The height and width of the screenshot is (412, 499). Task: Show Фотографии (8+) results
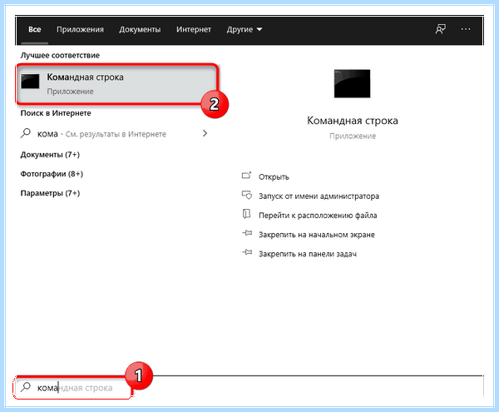(52, 174)
